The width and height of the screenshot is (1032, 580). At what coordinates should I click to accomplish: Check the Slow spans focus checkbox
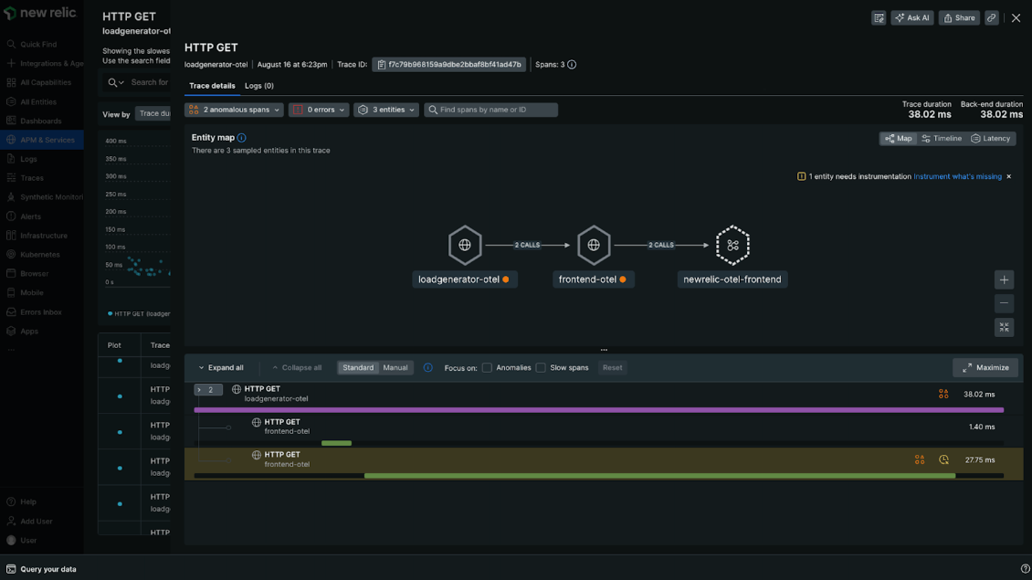[541, 367]
